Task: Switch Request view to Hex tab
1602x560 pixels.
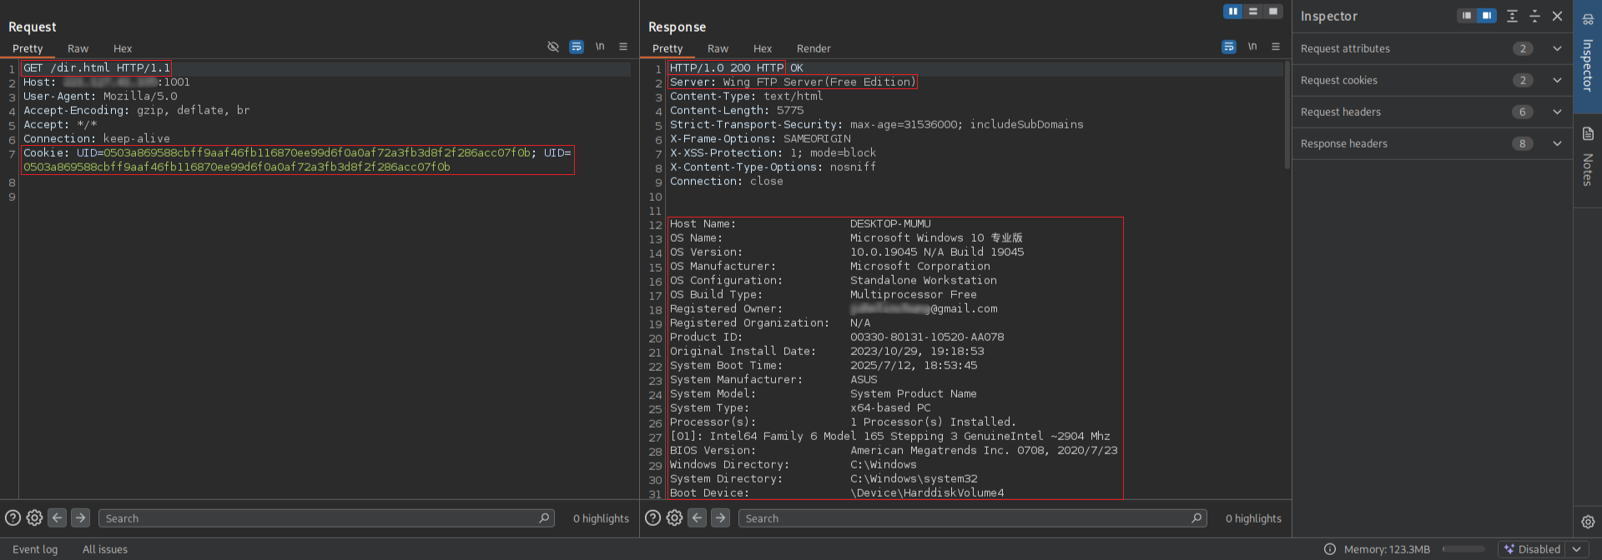Action: pyautogui.click(x=123, y=48)
